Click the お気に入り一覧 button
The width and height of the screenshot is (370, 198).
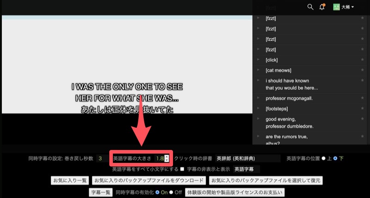click(x=70, y=180)
